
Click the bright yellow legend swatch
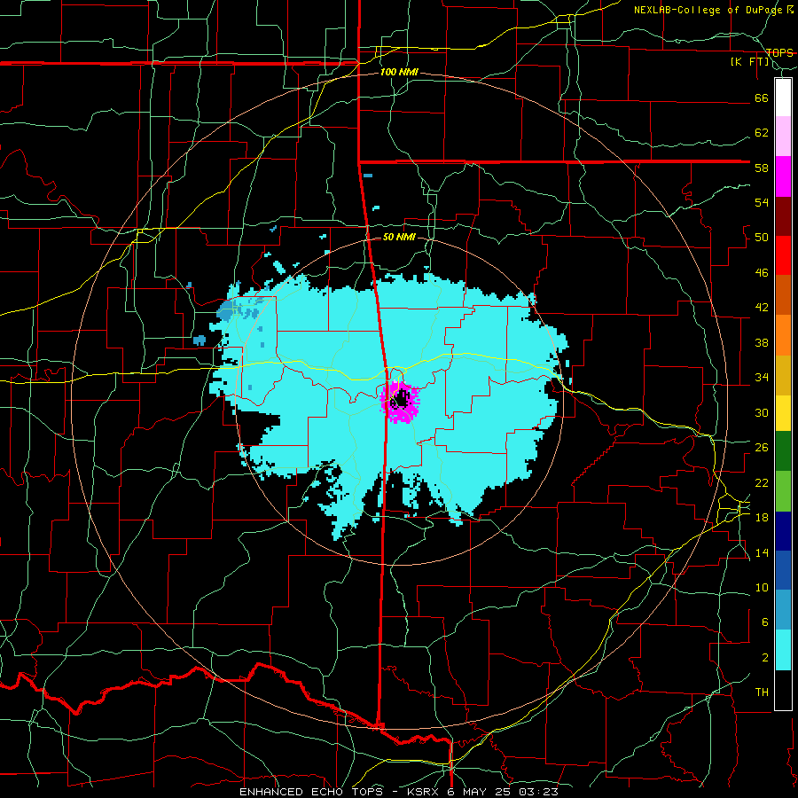(783, 413)
